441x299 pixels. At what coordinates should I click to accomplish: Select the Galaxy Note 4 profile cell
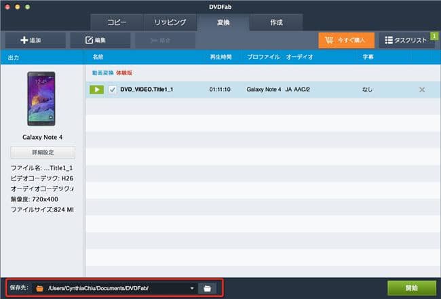(263, 89)
